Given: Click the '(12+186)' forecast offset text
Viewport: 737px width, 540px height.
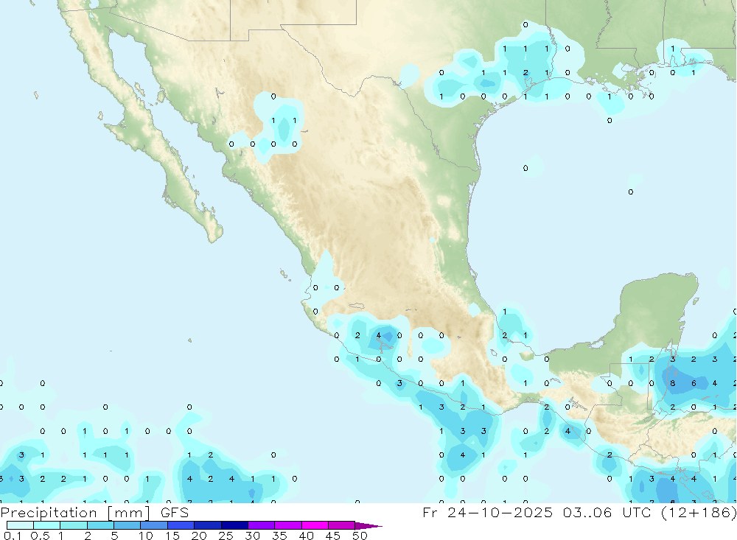Looking at the screenshot, I should [699, 512].
